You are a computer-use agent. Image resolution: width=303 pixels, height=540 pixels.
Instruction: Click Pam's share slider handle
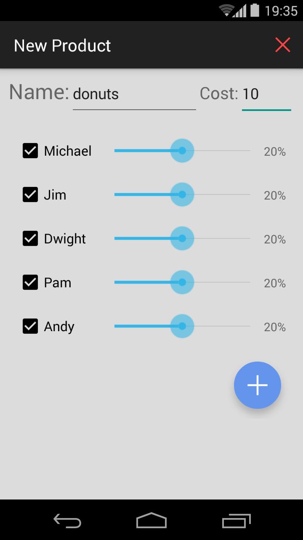click(182, 282)
